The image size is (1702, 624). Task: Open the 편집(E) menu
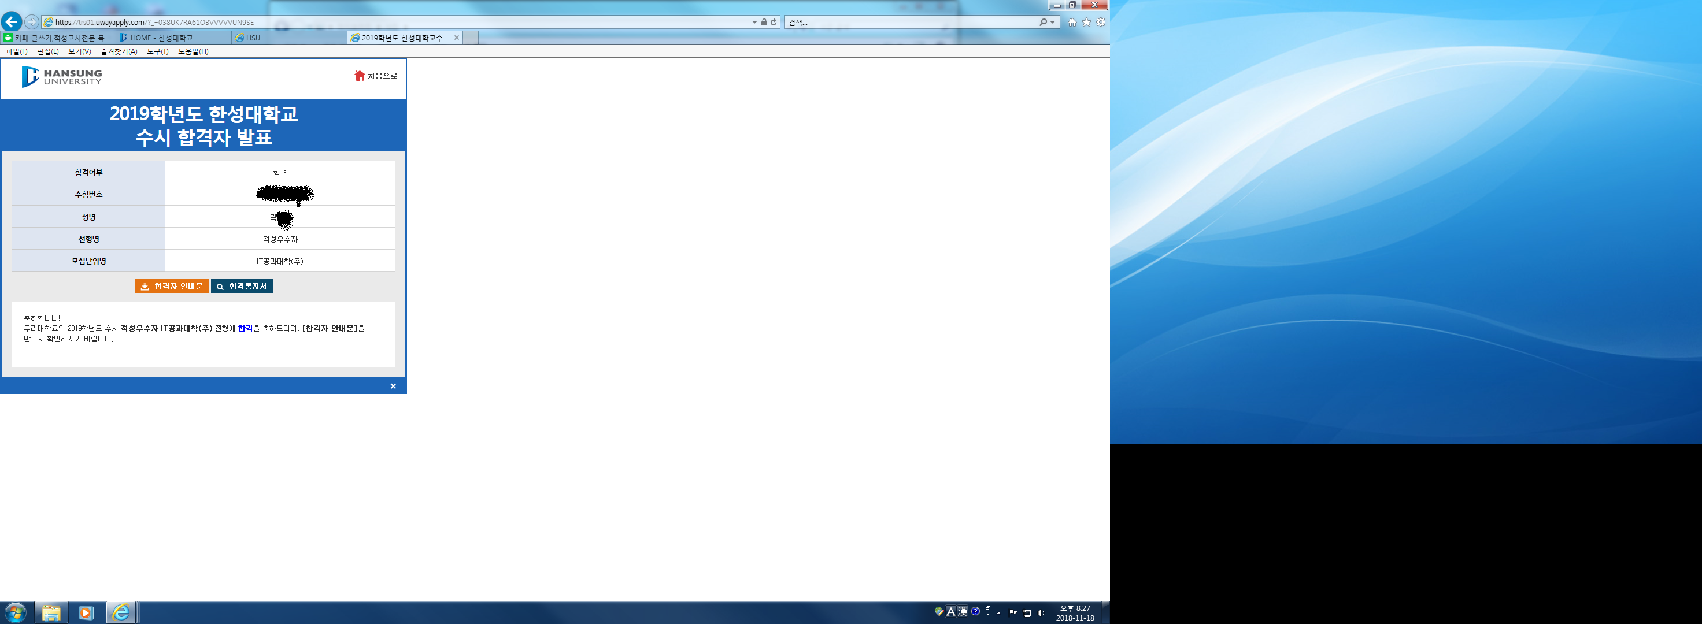47,51
